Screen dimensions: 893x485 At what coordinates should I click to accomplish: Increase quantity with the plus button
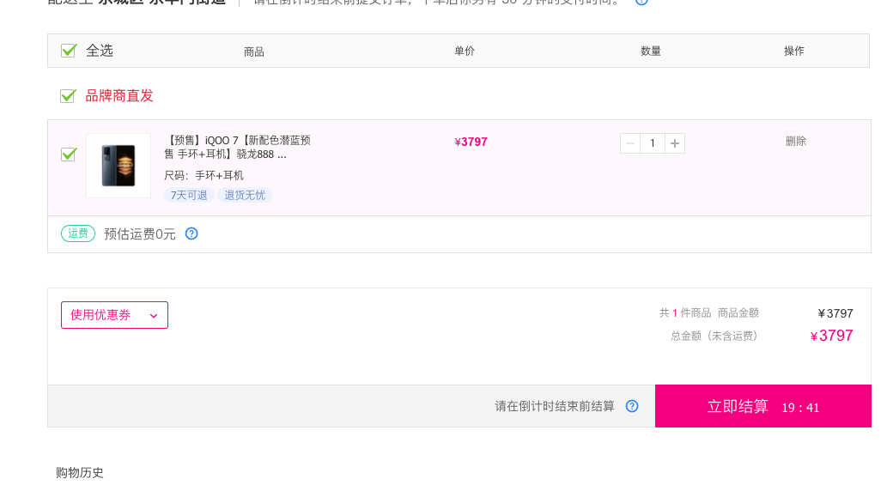674,143
